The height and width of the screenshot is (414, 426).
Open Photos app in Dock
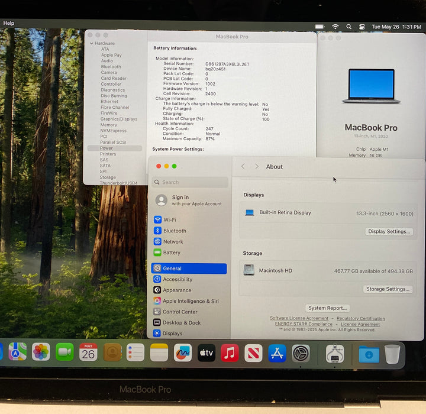click(x=41, y=352)
